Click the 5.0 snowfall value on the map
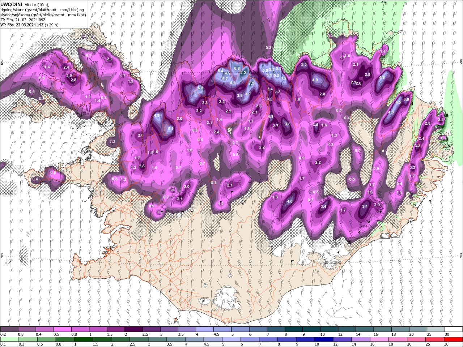This screenshot has height=347, width=463. click(x=265, y=70)
